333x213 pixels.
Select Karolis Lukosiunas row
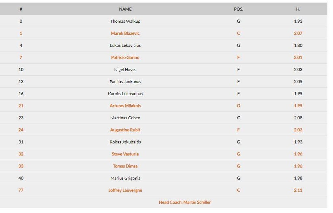pyautogui.click(x=164, y=94)
